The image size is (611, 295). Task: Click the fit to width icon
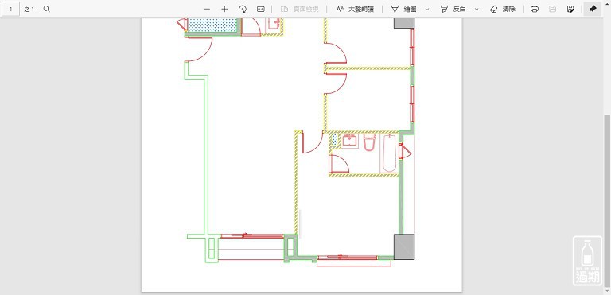tap(261, 9)
